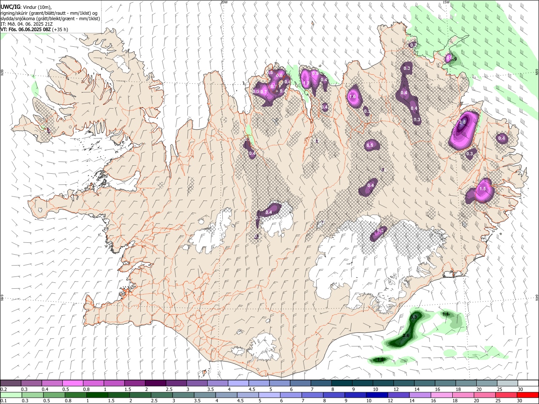Click the crimson 25 swatch in bottom legend
Image resolution: width=539 pixels, height=404 pixels.
[x=506, y=395]
